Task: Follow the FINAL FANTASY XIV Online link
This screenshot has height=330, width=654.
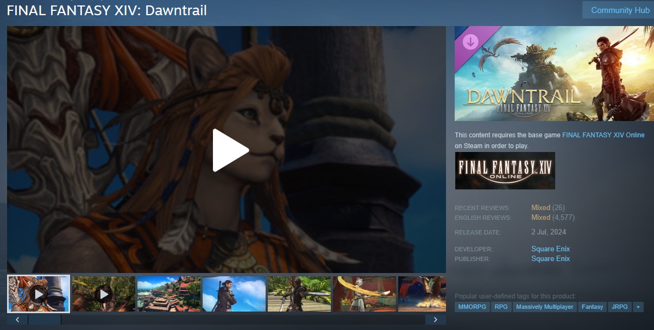Action: click(603, 135)
